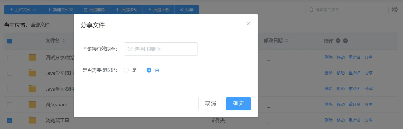
Task: Click 重命名 link in 浏览器工具 row
Action: tap(355, 120)
